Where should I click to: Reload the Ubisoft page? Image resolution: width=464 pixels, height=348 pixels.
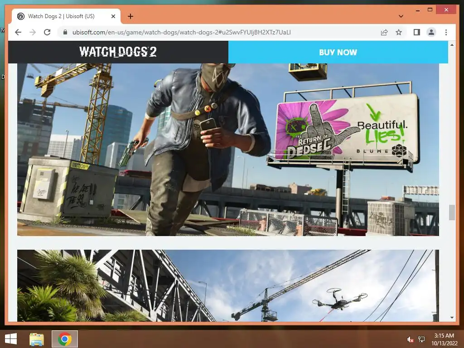tap(47, 32)
